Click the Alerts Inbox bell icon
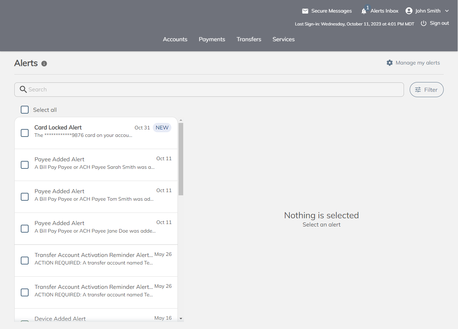This screenshot has width=458, height=329. [364, 11]
